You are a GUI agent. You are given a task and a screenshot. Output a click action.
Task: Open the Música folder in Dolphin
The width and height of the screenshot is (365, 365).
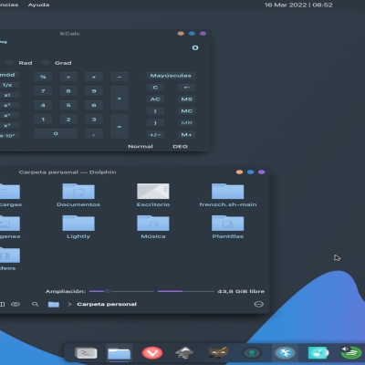pyautogui.click(x=153, y=227)
